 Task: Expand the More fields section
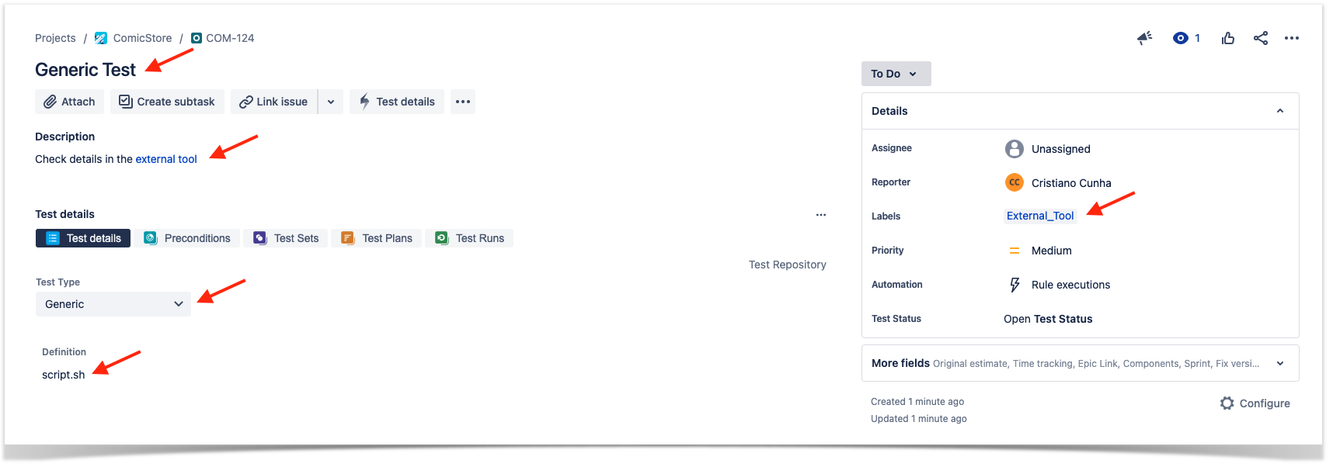point(1081,363)
